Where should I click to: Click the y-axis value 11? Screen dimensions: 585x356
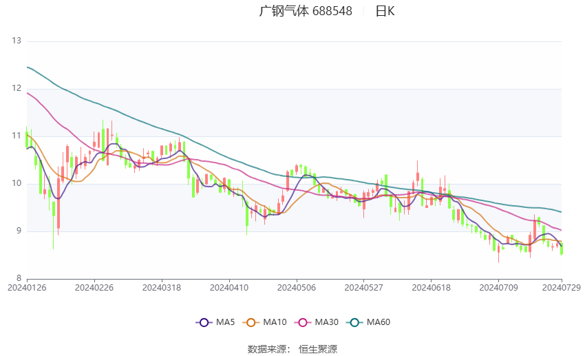[x=17, y=136]
